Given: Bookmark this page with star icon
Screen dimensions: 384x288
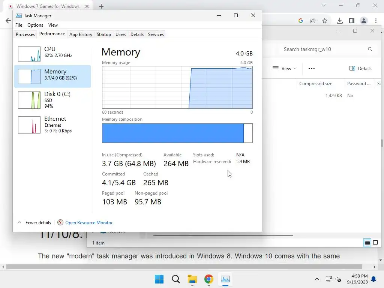Looking at the screenshot, I should 325,21.
